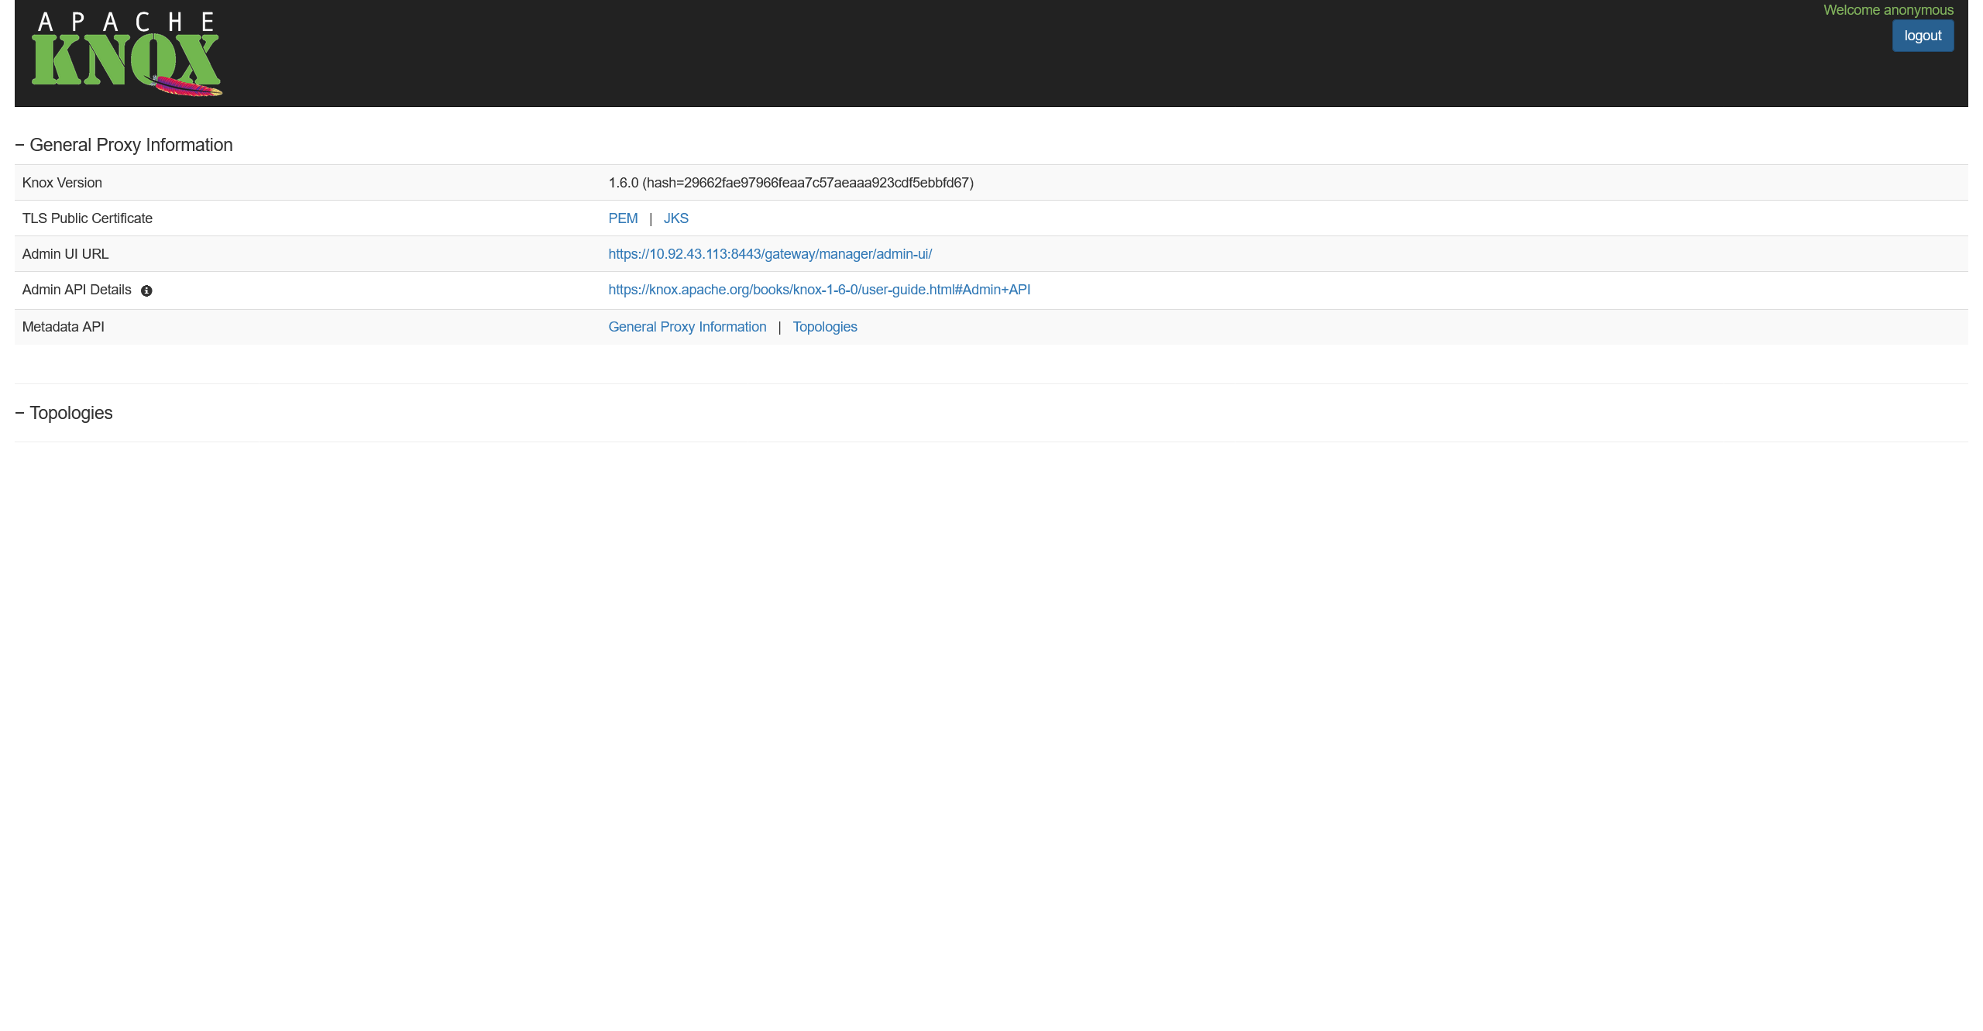
Task: Click the Metadata API row label
Action: point(63,327)
